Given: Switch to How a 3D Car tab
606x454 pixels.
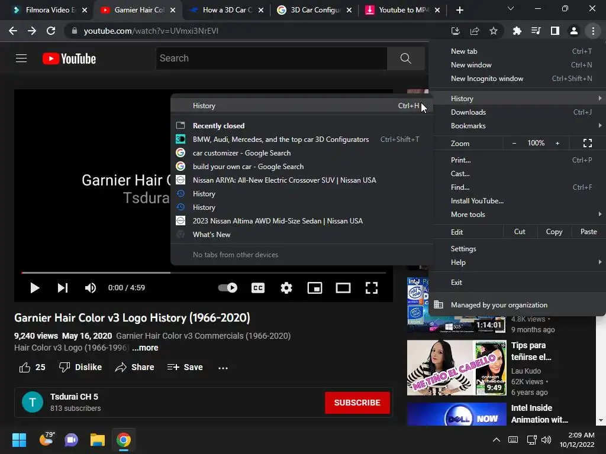Looking at the screenshot, I should (x=227, y=10).
